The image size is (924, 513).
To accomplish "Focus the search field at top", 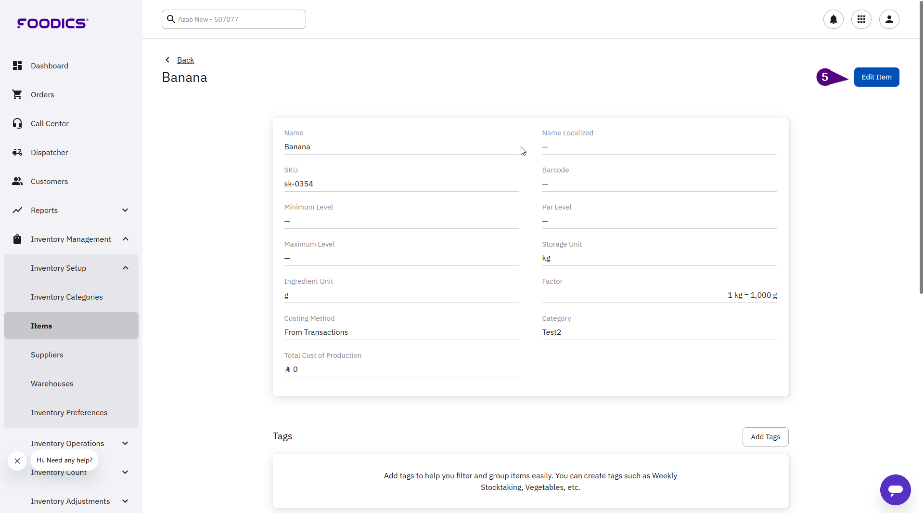I will point(239,19).
